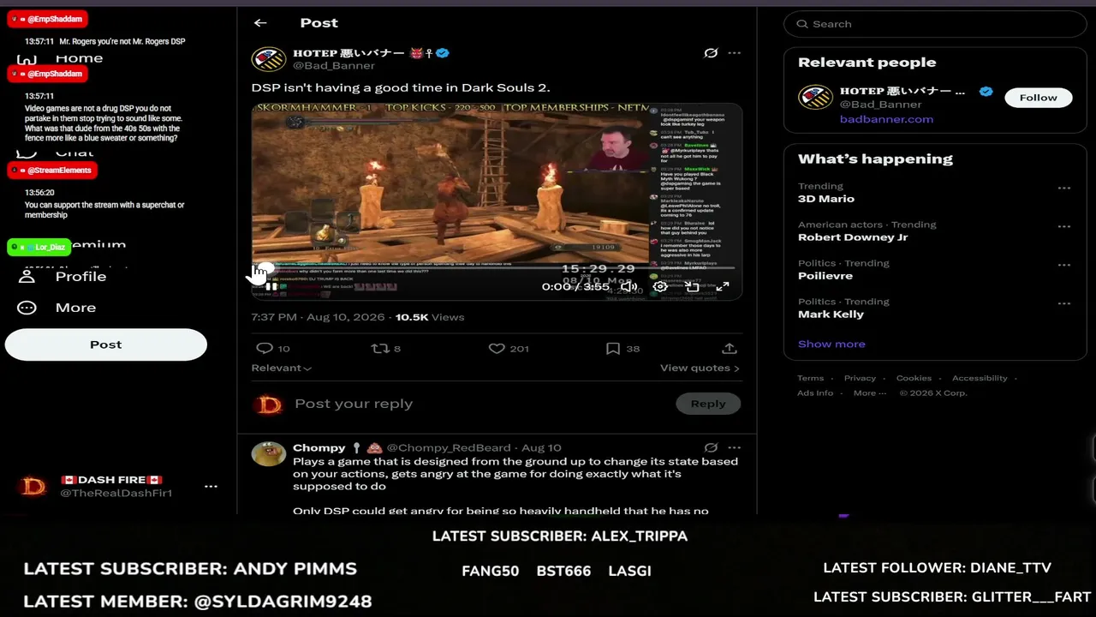Pause the Dark Souls 2 video
Image resolution: width=1096 pixels, height=617 pixels.
tap(271, 287)
